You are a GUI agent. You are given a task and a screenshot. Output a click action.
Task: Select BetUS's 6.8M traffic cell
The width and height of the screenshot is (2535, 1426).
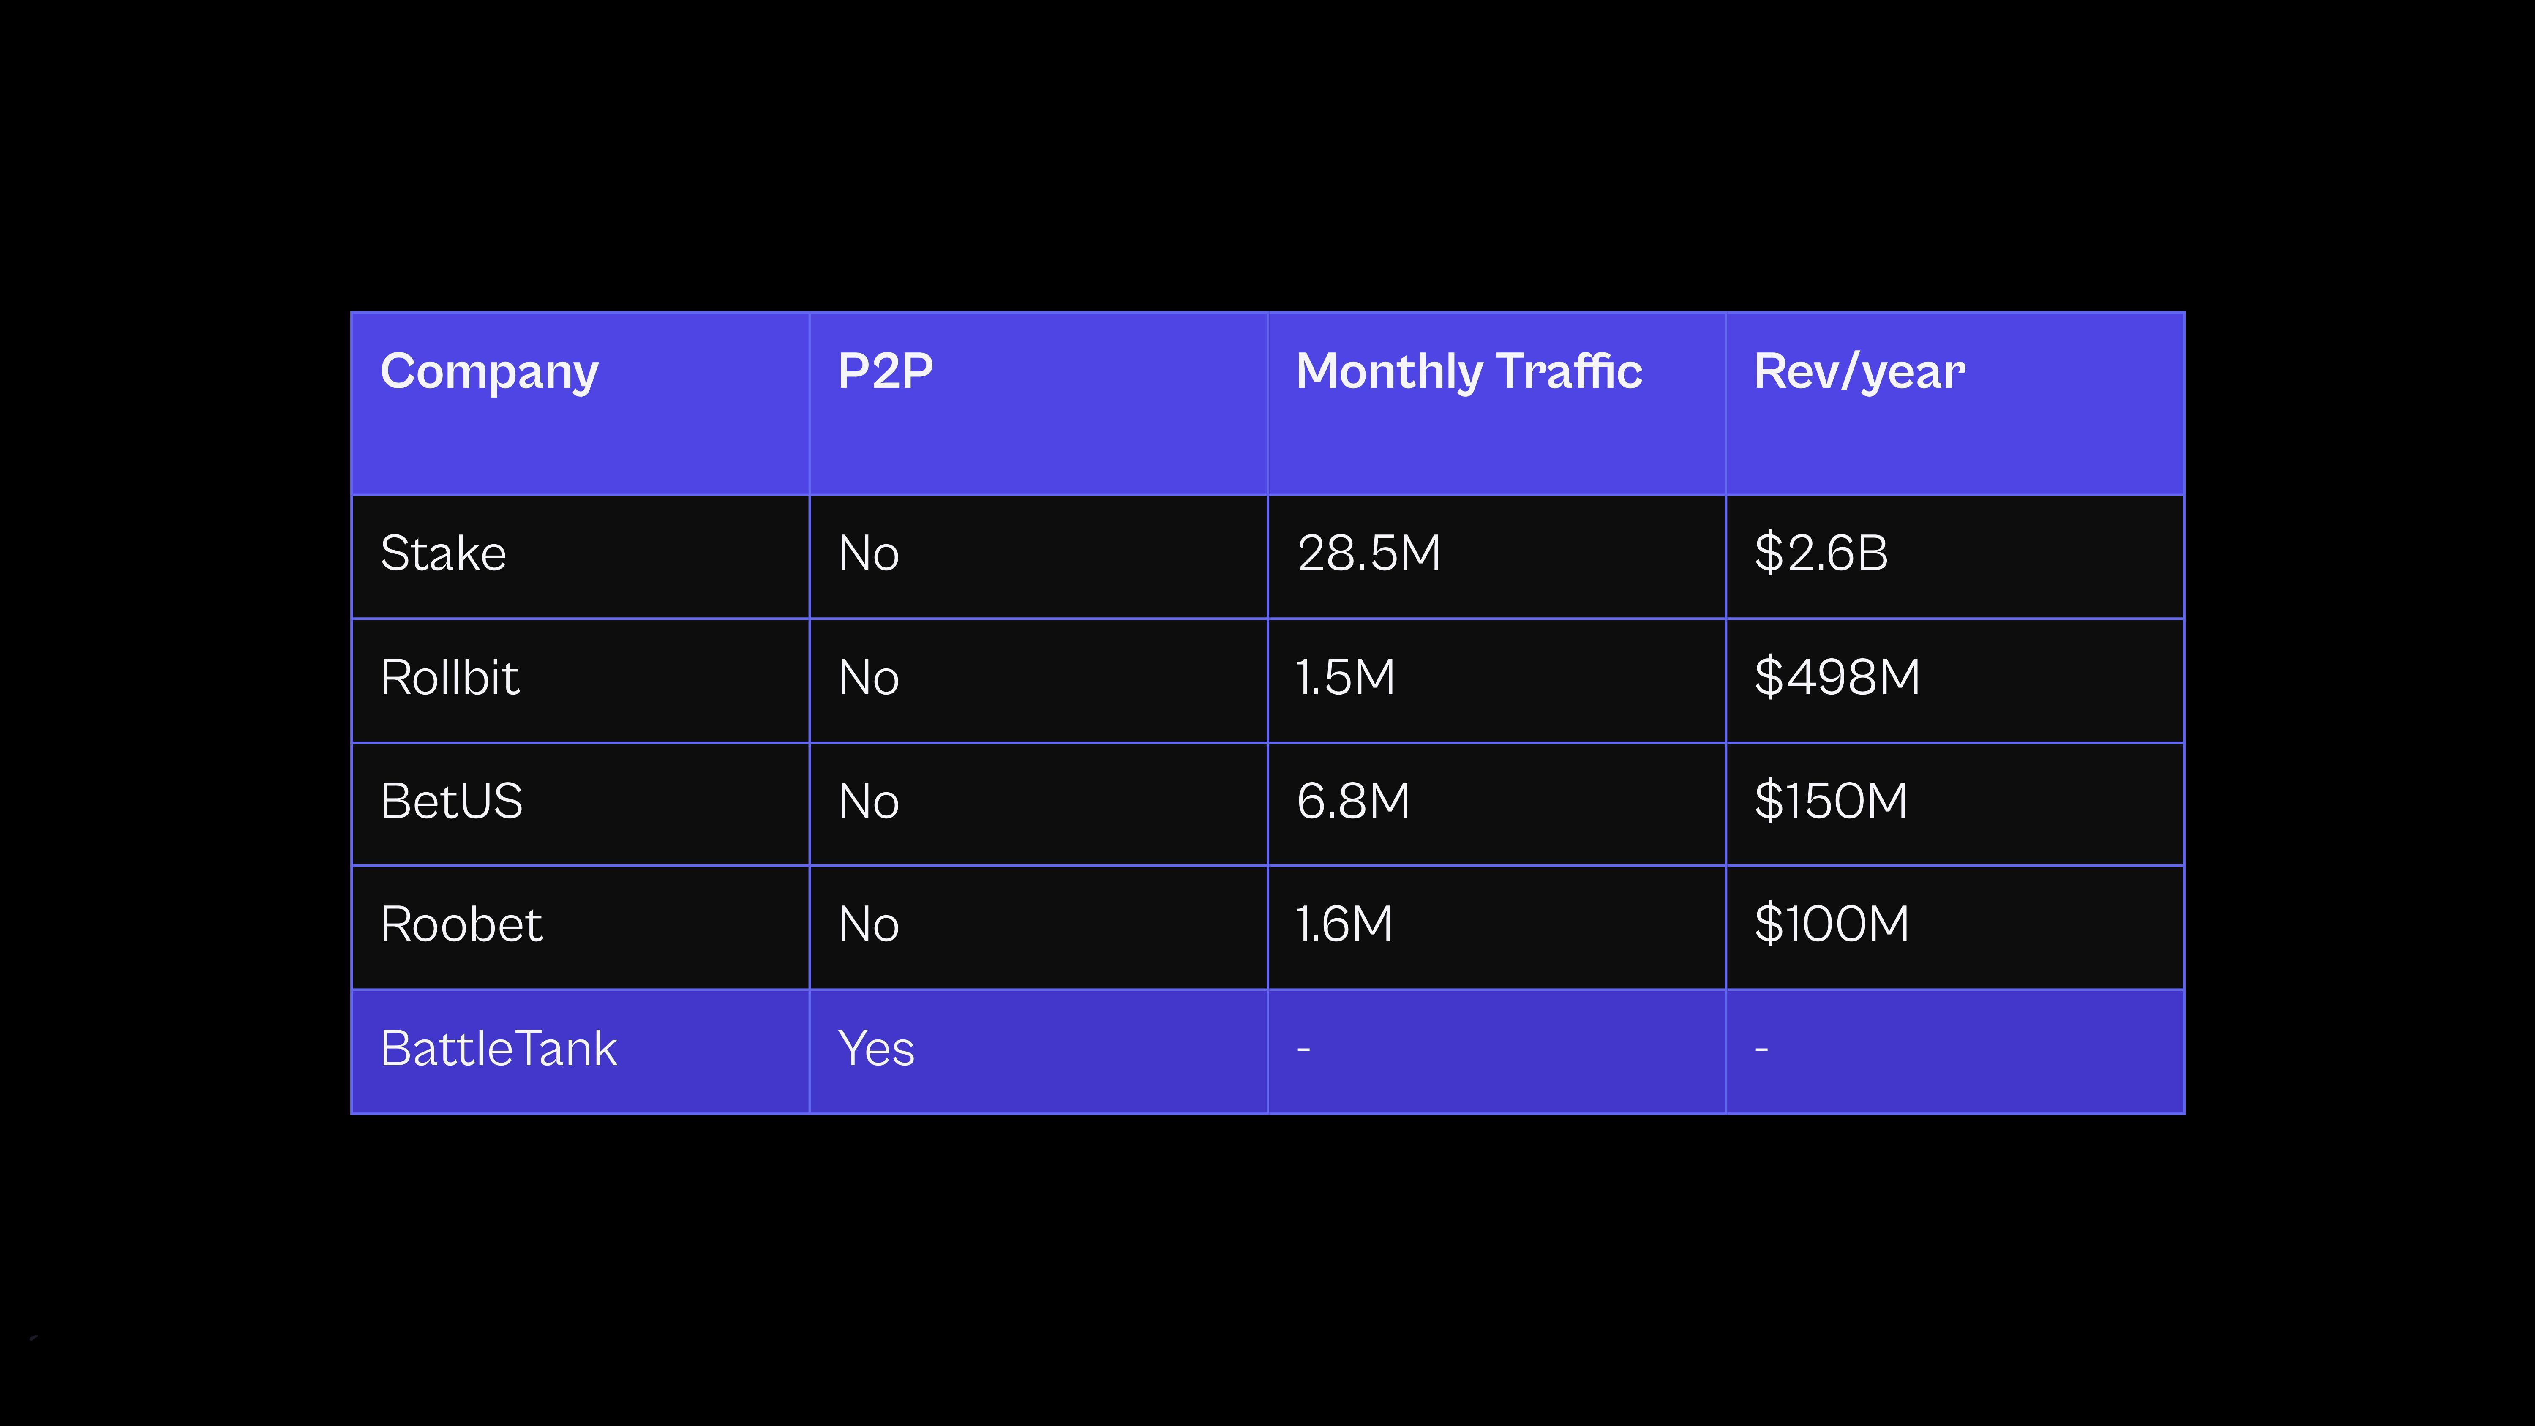[1353, 801]
